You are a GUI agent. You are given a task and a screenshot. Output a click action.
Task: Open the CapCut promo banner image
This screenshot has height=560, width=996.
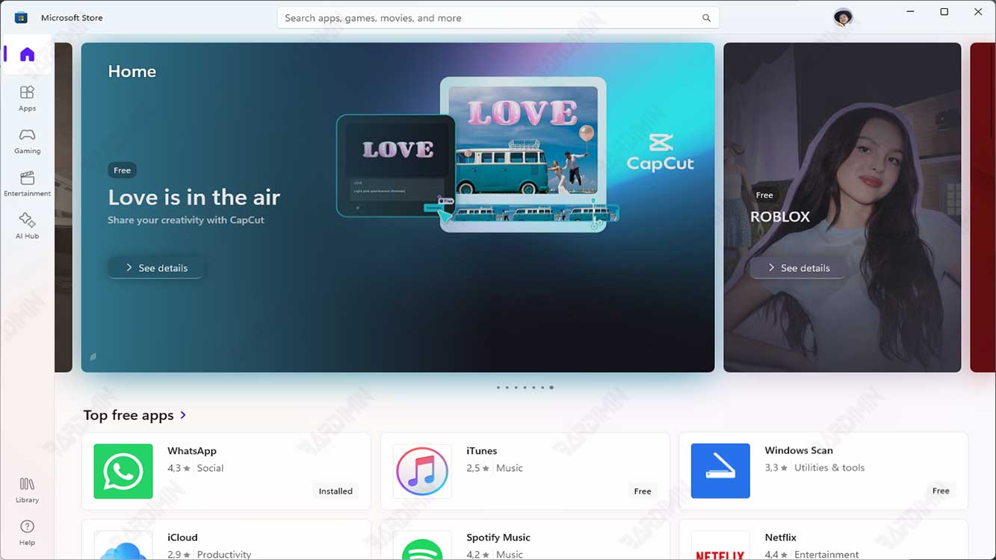[x=398, y=207]
